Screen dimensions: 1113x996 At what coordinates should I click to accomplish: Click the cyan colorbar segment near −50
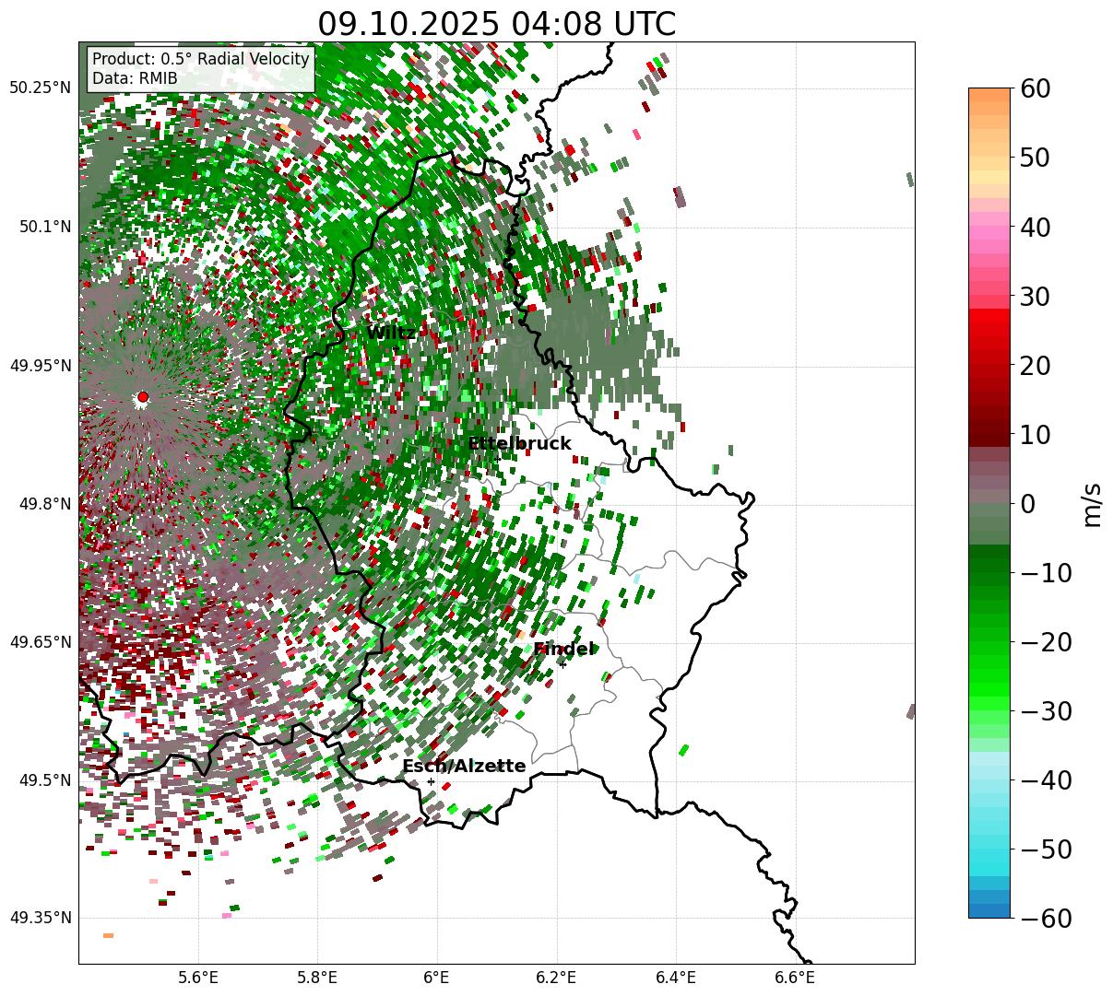[989, 856]
